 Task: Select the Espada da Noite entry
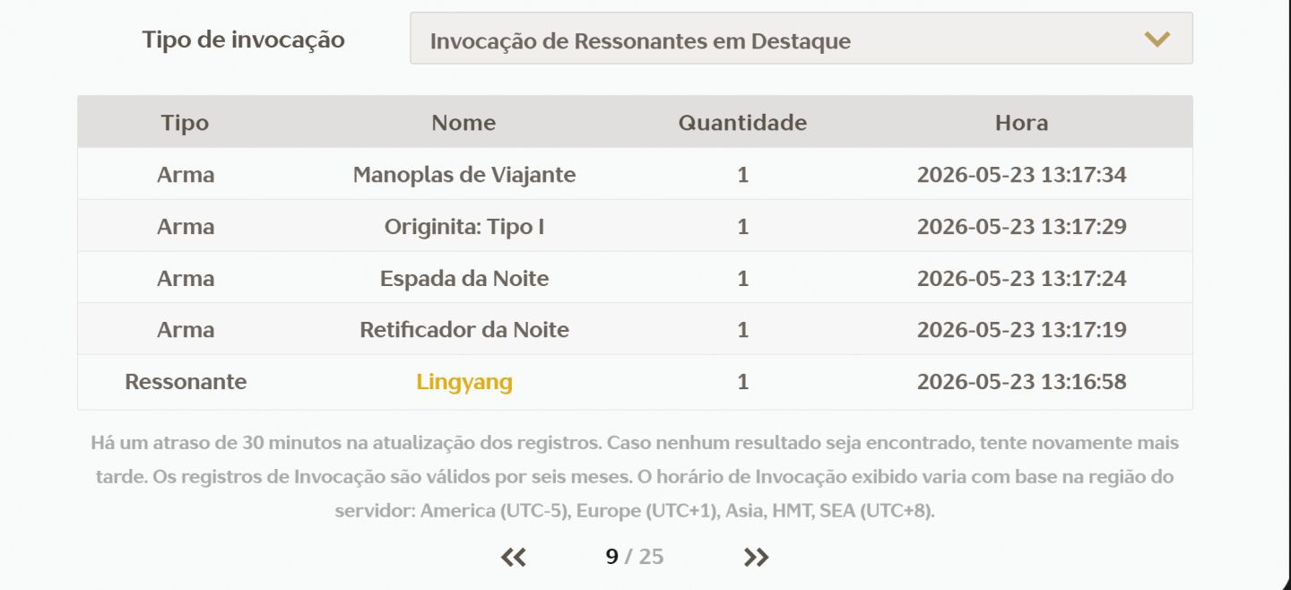click(464, 279)
